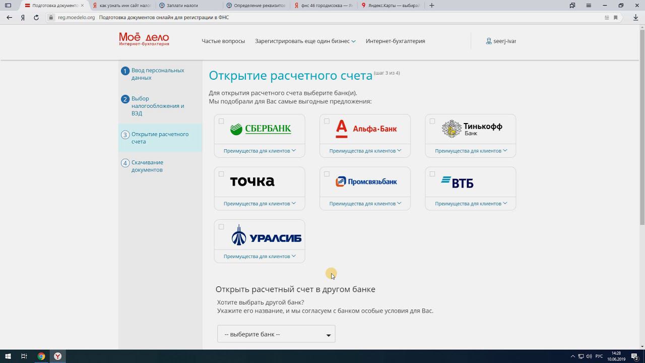
Task: Click the РУС language indicator
Action: point(599,356)
